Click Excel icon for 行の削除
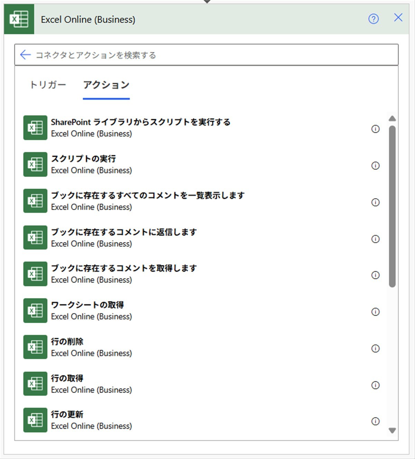Image resolution: width=415 pixels, height=459 pixels. coord(35,347)
